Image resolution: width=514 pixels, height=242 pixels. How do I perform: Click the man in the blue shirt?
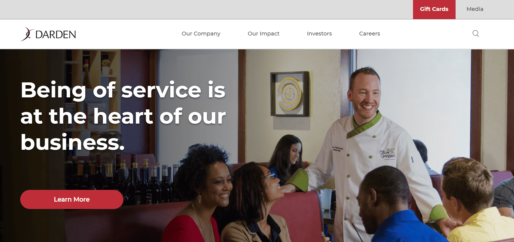point(396,207)
